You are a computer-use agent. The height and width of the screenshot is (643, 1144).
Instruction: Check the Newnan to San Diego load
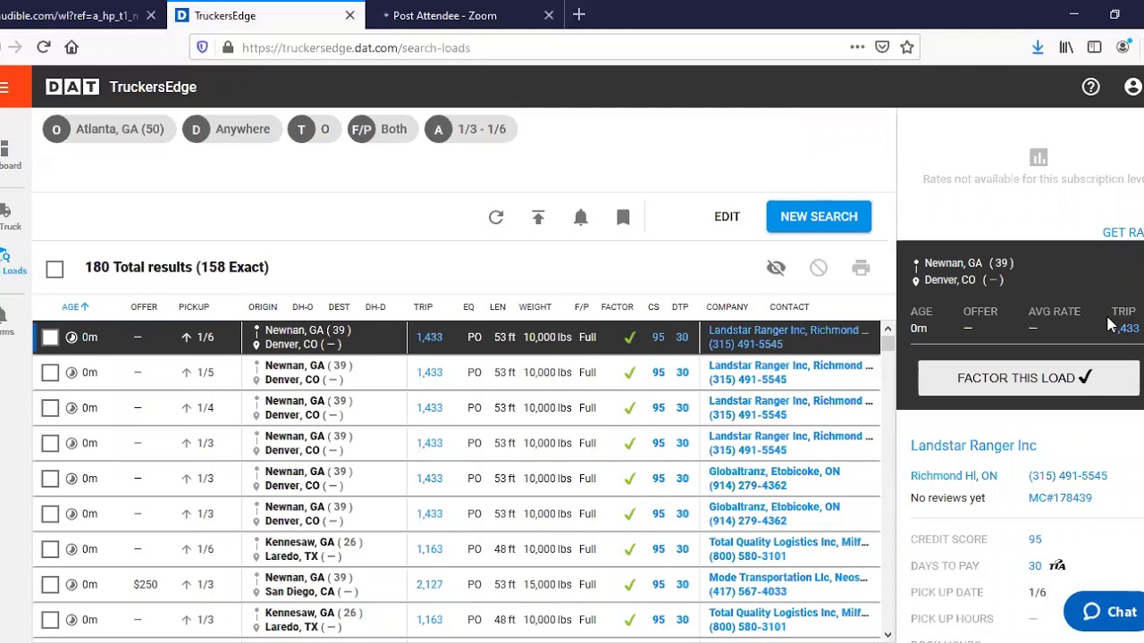click(x=50, y=585)
